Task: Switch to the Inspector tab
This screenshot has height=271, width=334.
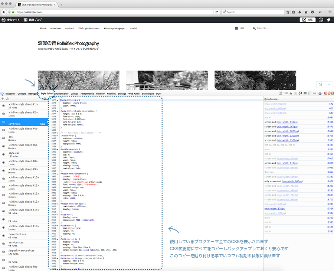Action: (10, 94)
